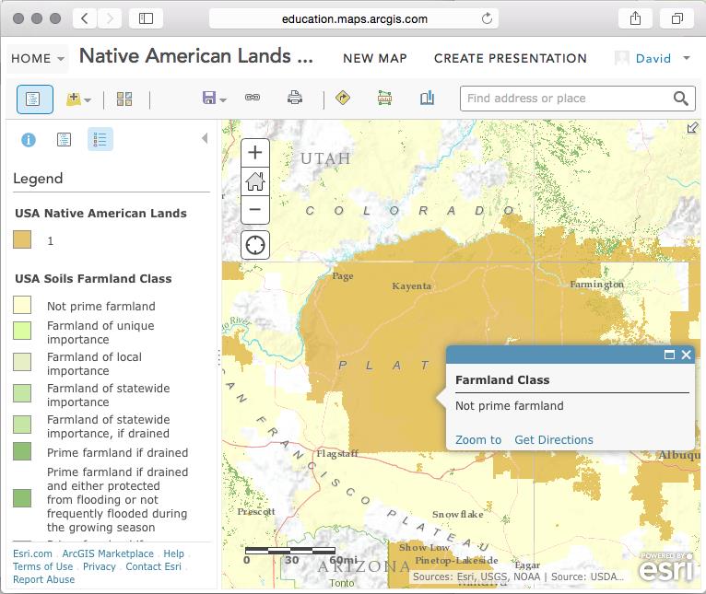Click the Not prime farmland legend swatch

(x=22, y=305)
